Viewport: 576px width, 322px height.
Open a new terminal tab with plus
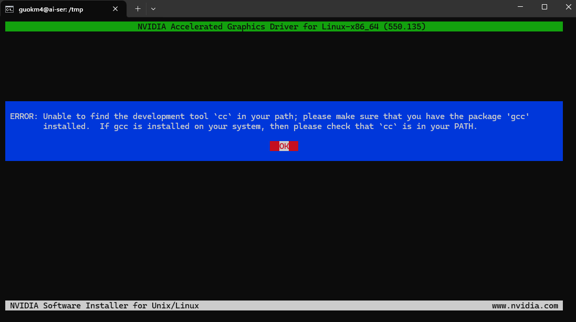[138, 8]
